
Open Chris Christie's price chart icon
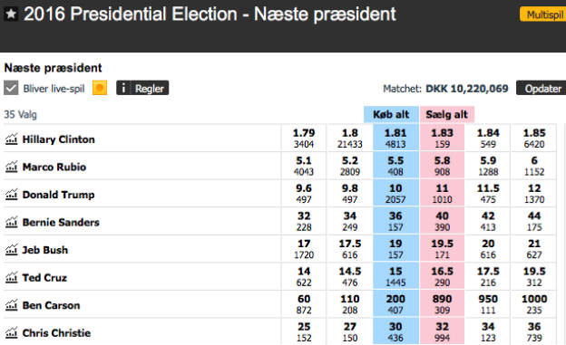(x=11, y=332)
